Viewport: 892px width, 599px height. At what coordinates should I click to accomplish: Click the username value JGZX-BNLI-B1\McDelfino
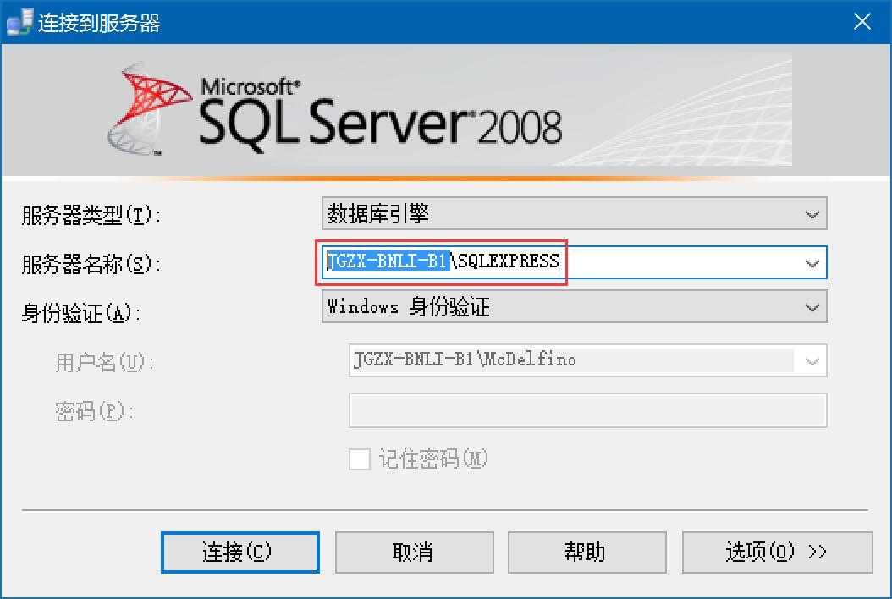pyautogui.click(x=465, y=360)
